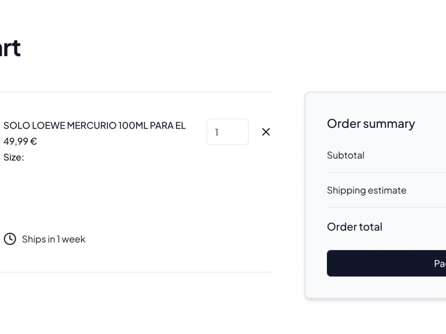Click the 49,99 € price text
Viewport: 446px width, 334px height.
20,141
